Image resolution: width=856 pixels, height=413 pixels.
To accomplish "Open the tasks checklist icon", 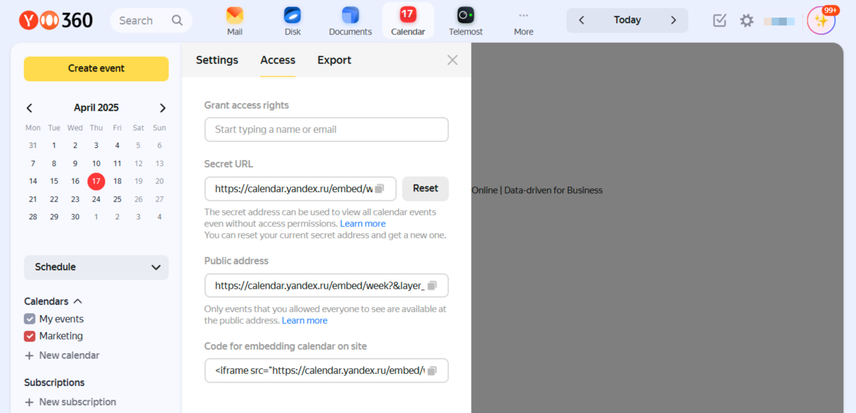I will pos(720,21).
